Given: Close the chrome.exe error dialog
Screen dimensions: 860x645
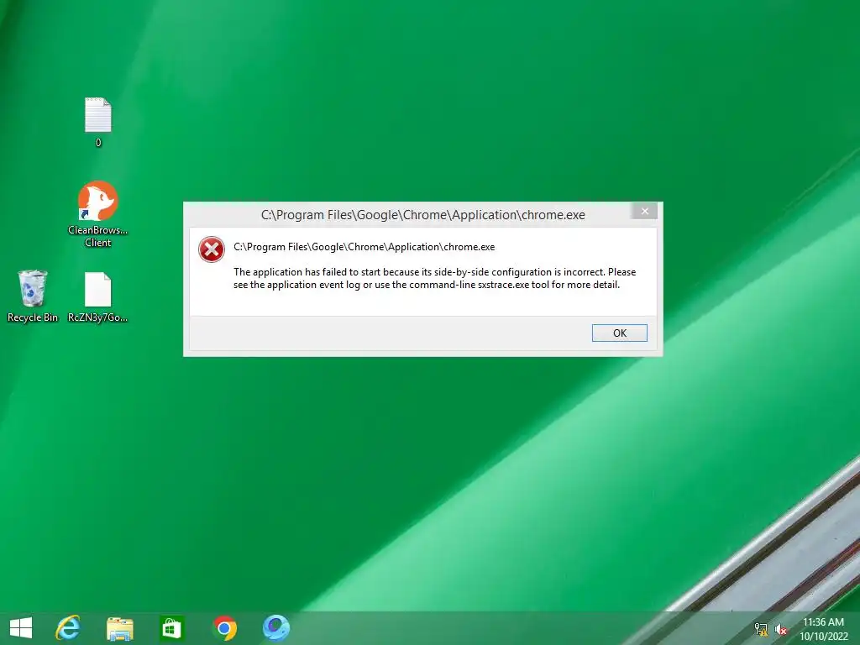Looking at the screenshot, I should click(644, 211).
